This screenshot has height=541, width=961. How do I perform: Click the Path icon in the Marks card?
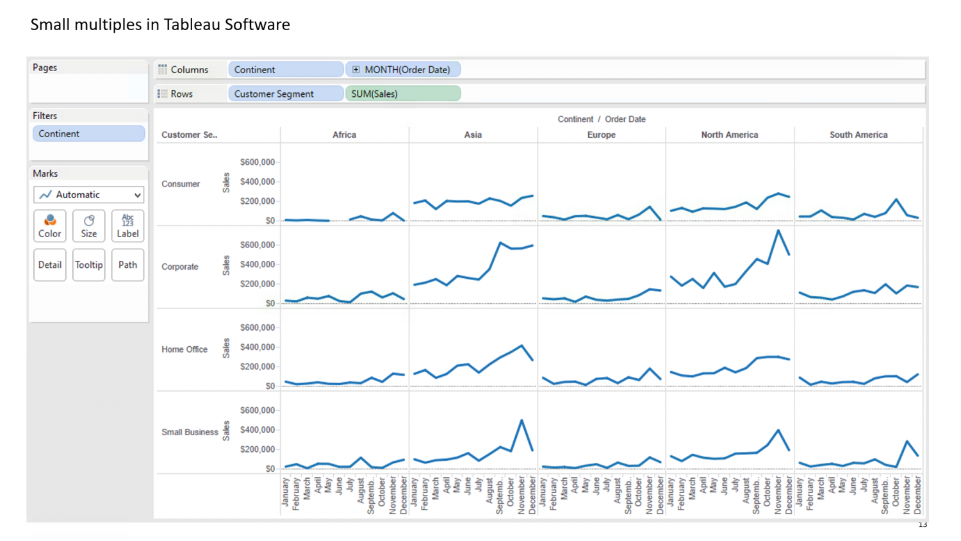(x=127, y=265)
